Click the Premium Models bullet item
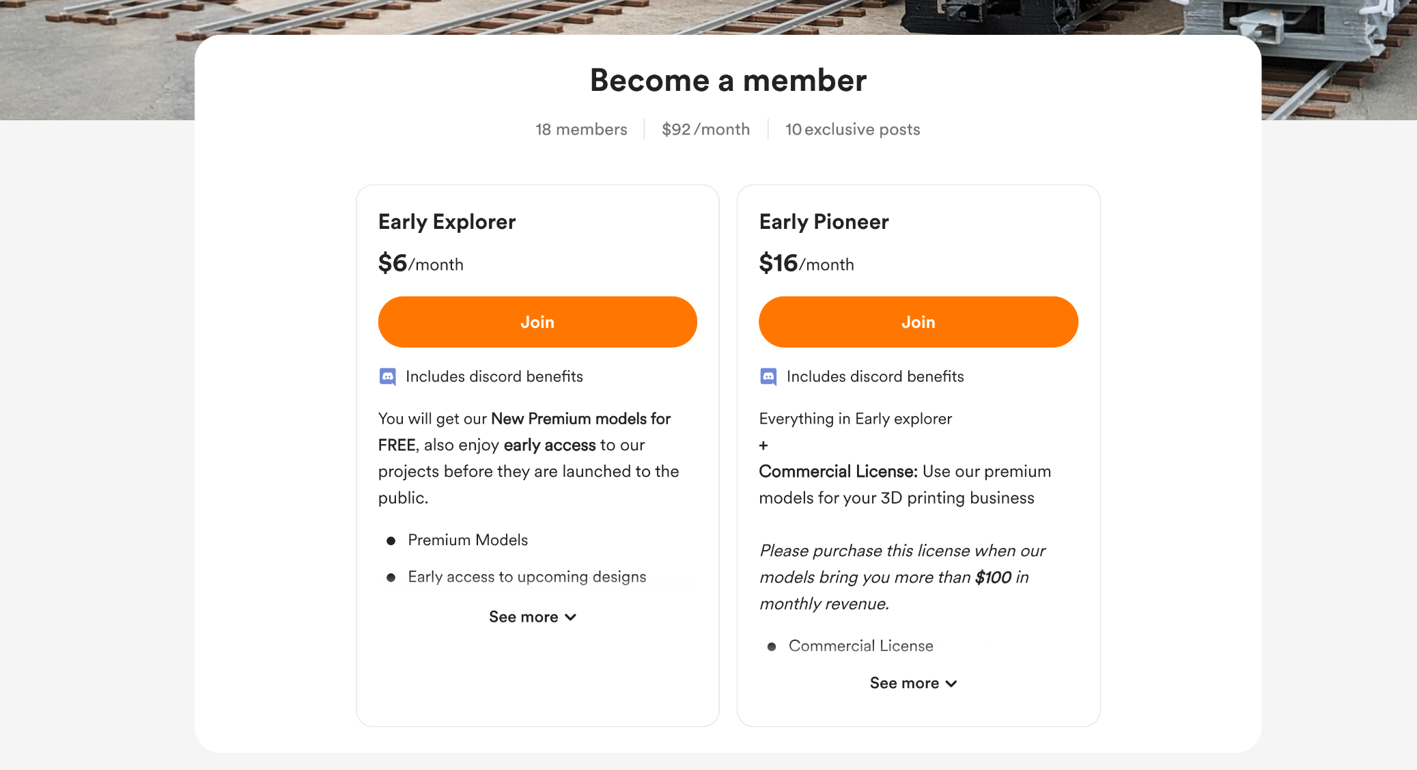The width and height of the screenshot is (1417, 770). pos(468,540)
